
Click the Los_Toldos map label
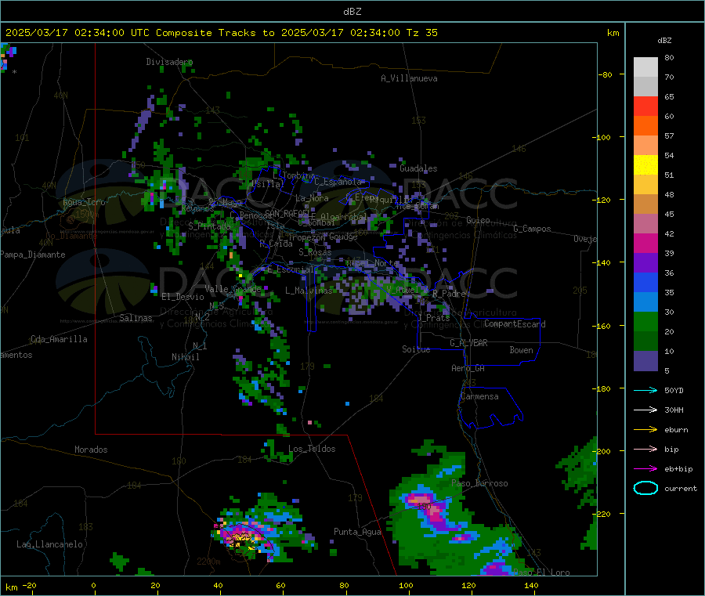click(312, 449)
